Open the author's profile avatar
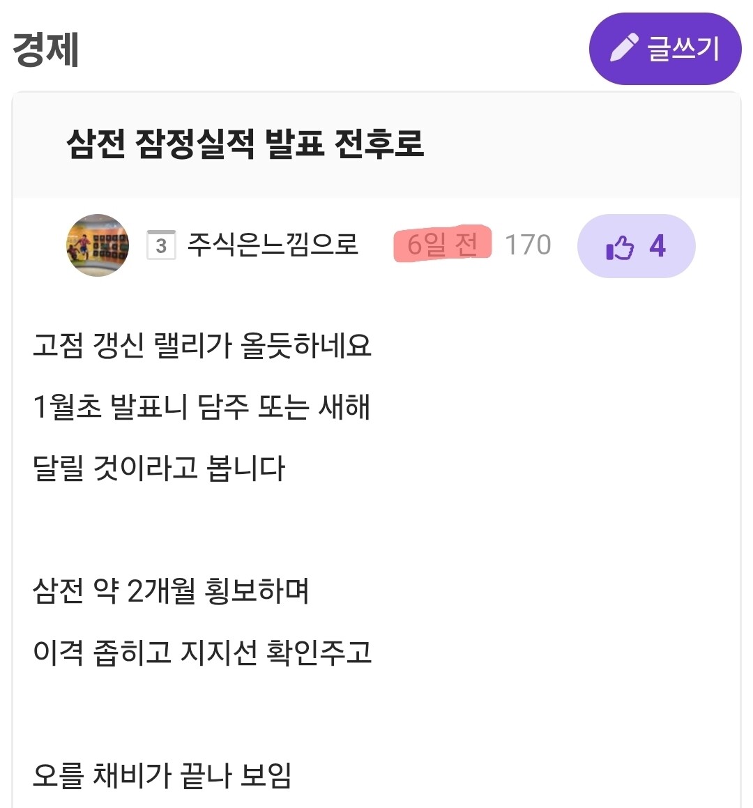Image resolution: width=753 pixels, height=808 pixels. click(98, 245)
